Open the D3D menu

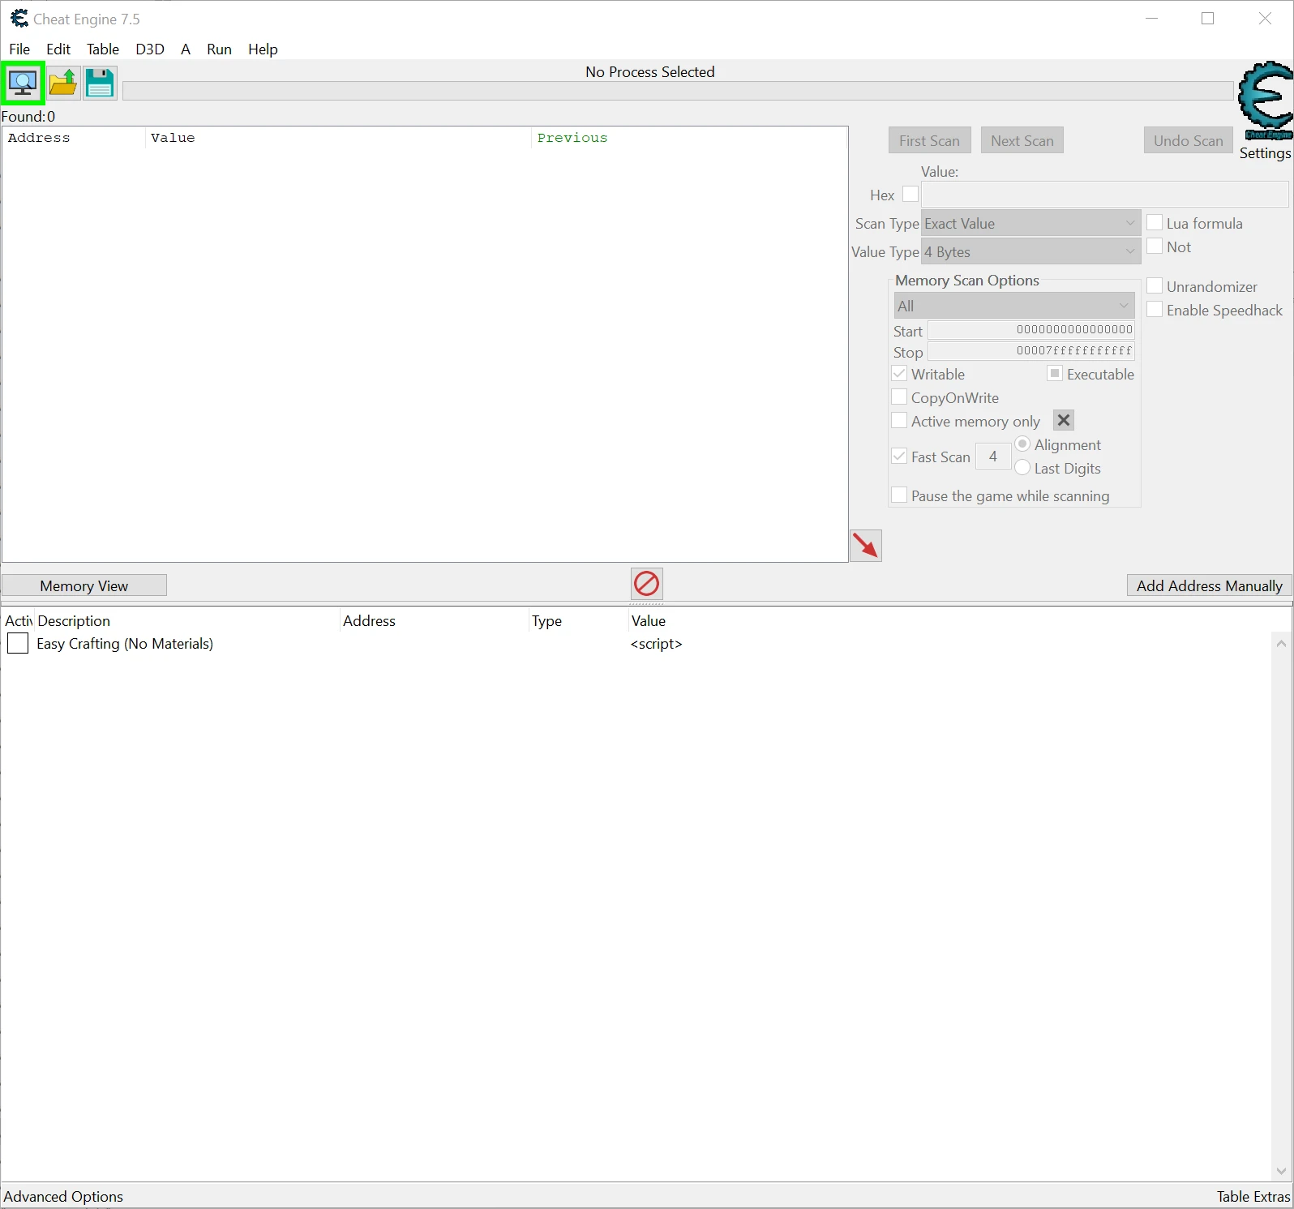(150, 49)
